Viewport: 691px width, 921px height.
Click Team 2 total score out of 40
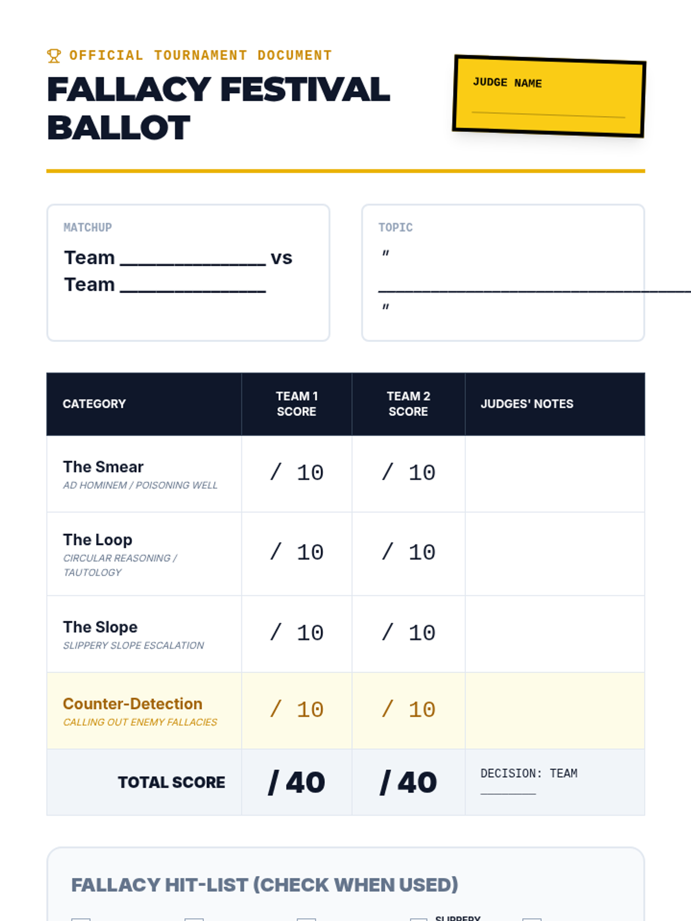pyautogui.click(x=408, y=782)
